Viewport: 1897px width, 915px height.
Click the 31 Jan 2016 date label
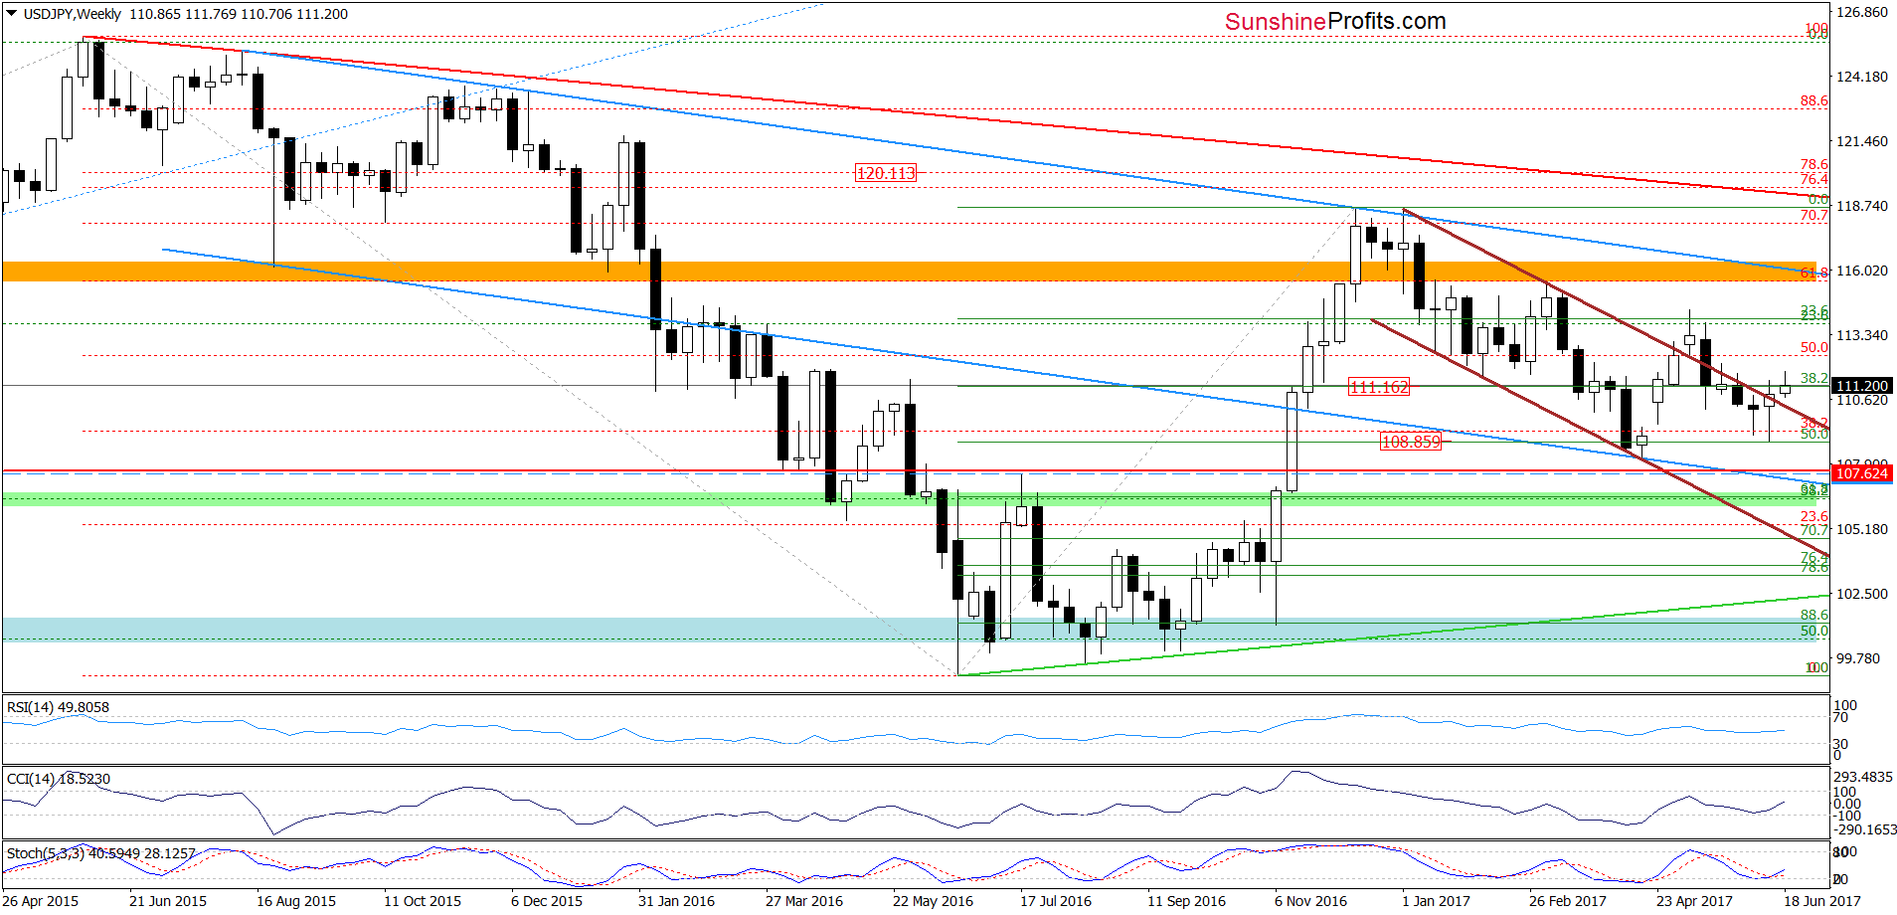point(676,901)
